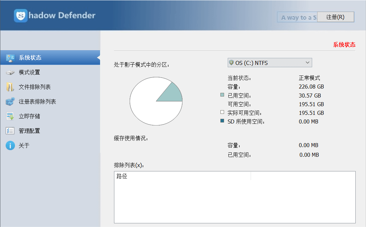Image resolution: width=366 pixels, height=227 pixels.
Task: Click the 系统状态 red page title
Action: [344, 45]
